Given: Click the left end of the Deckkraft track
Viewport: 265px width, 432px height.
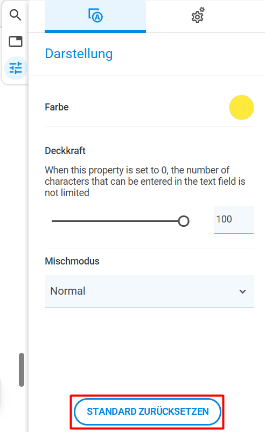Looking at the screenshot, I should tap(53, 221).
